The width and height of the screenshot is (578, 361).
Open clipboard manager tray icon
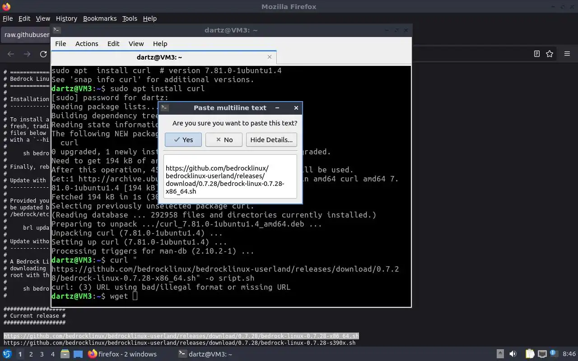point(530,354)
